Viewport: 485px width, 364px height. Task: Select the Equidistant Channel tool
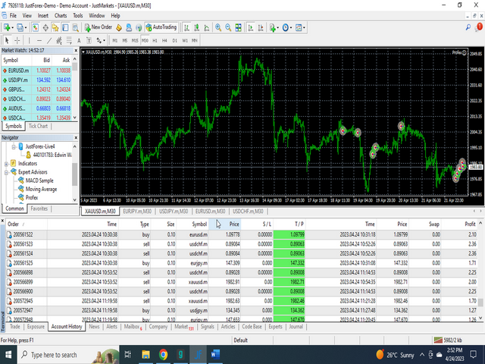[x=59, y=40]
